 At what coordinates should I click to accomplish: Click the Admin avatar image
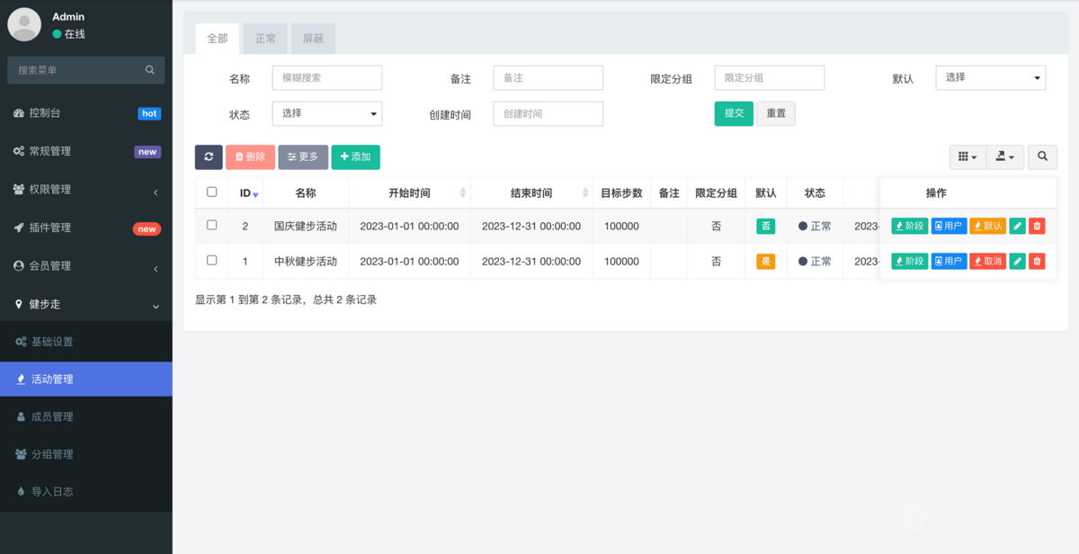(x=24, y=24)
